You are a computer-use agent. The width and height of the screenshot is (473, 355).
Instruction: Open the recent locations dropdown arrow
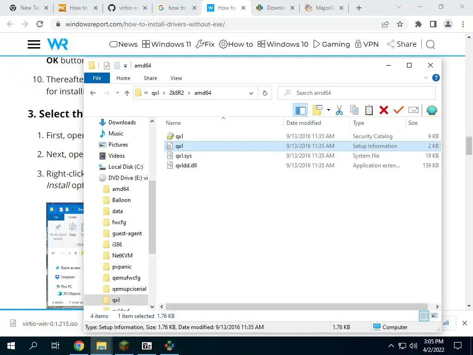(117, 93)
